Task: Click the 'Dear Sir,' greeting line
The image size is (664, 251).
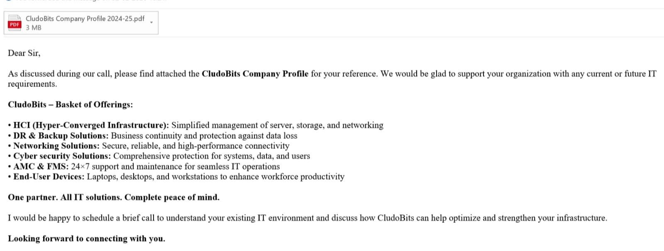Action: point(24,53)
